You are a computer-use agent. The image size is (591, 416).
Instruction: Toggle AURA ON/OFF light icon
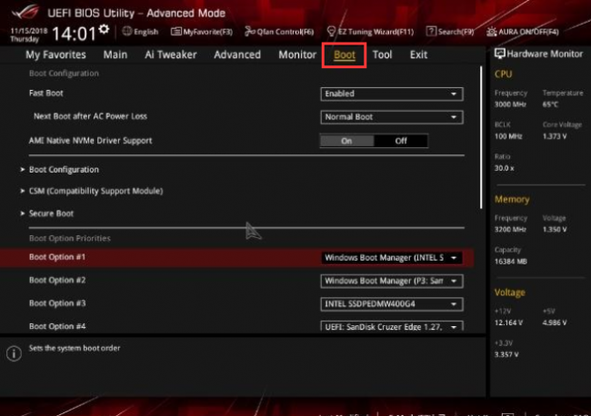pos(492,32)
